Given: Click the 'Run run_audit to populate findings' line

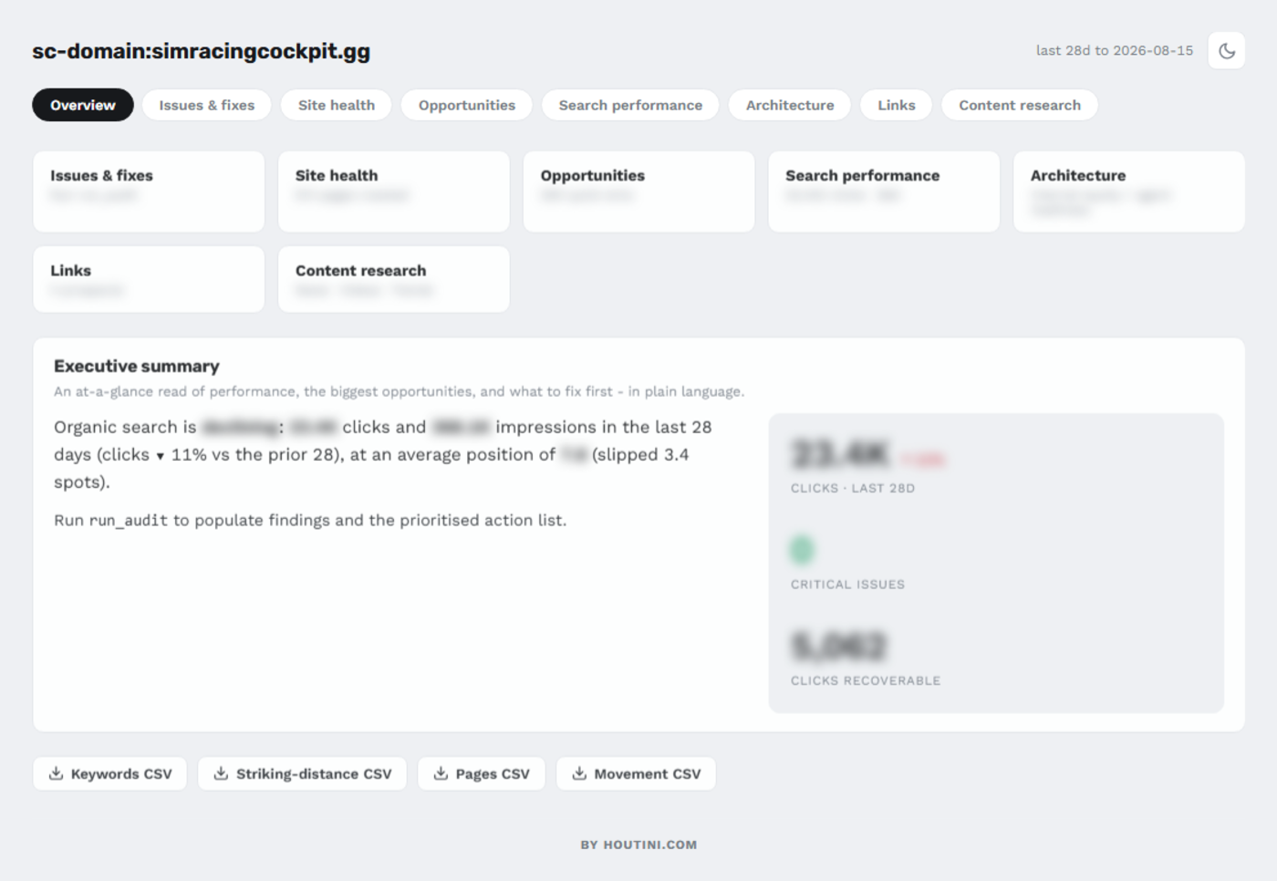Looking at the screenshot, I should [310, 520].
